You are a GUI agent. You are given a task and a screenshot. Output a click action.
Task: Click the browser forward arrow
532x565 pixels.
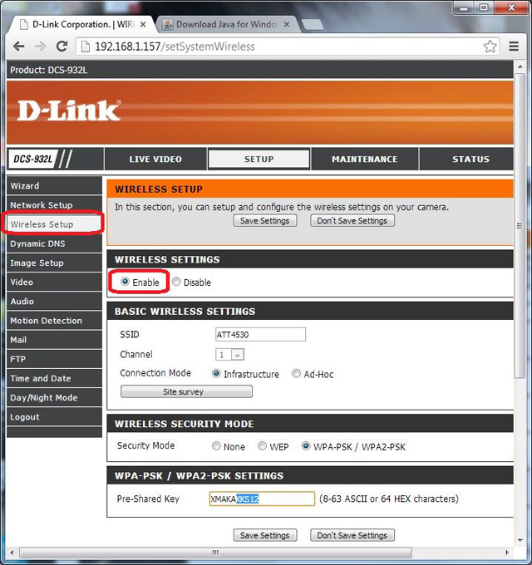coord(41,47)
